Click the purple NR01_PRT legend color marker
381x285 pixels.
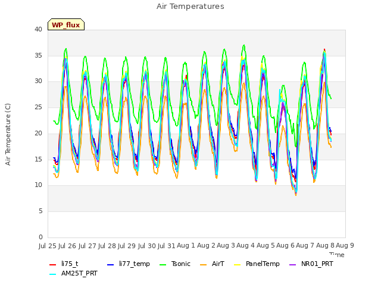293,265
